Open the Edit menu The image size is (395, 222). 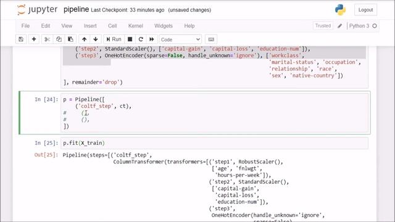(x=46, y=26)
